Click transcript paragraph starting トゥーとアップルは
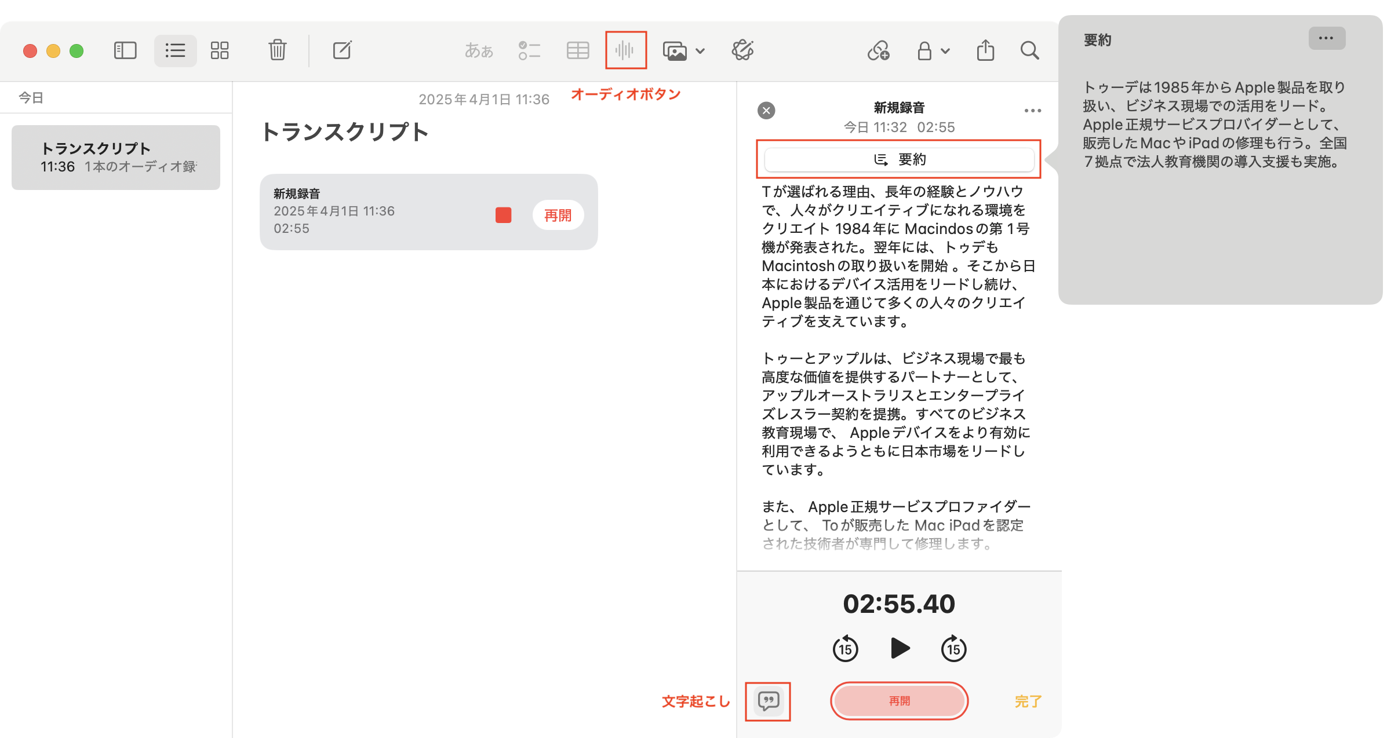1398x738 pixels. click(x=896, y=414)
